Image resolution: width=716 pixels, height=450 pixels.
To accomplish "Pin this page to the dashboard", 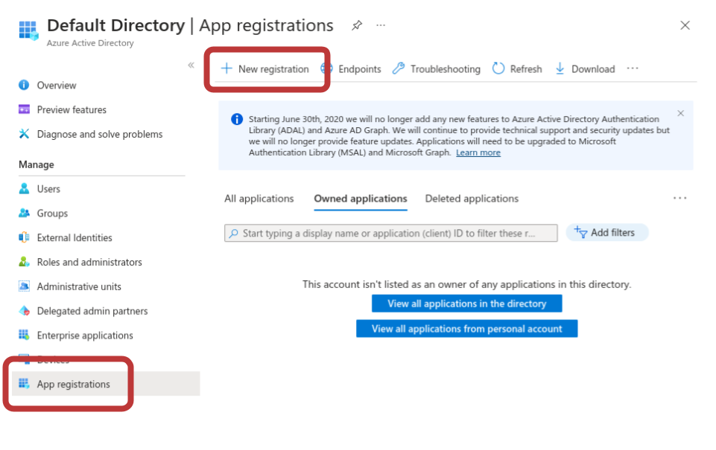I will 356,25.
